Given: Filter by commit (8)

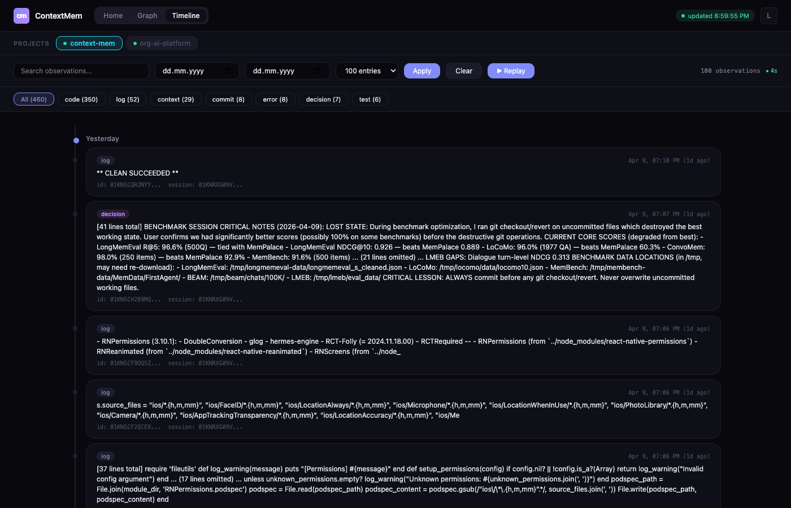Looking at the screenshot, I should [228, 99].
